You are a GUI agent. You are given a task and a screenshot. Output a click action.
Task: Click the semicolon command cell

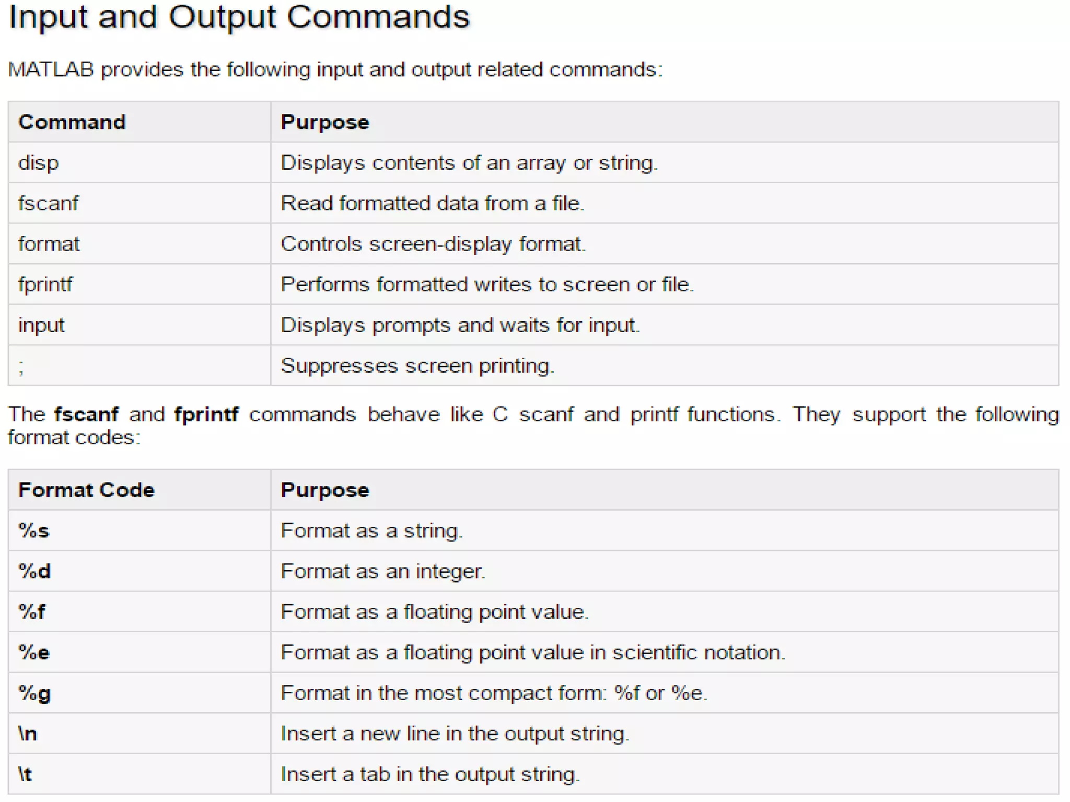139,365
